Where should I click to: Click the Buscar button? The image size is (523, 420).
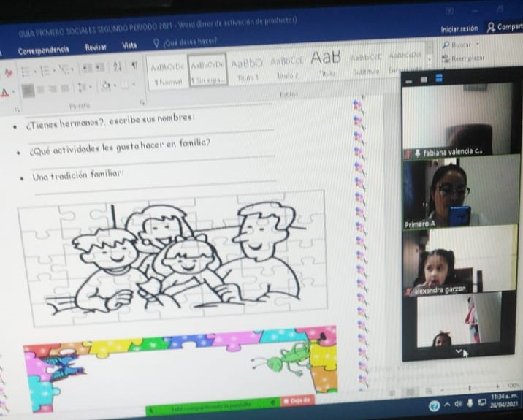pyautogui.click(x=456, y=45)
